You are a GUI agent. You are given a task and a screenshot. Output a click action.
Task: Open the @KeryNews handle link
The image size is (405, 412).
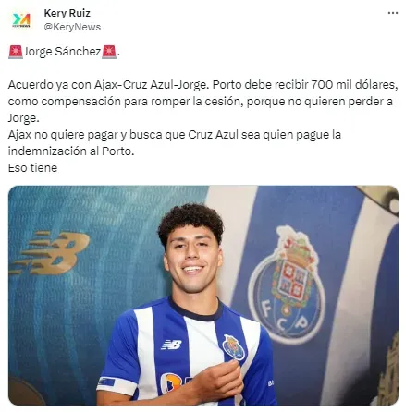coord(72,27)
